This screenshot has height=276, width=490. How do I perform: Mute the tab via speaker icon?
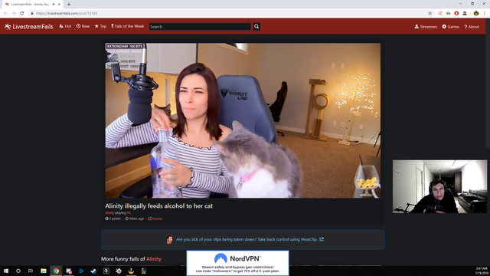[54, 5]
